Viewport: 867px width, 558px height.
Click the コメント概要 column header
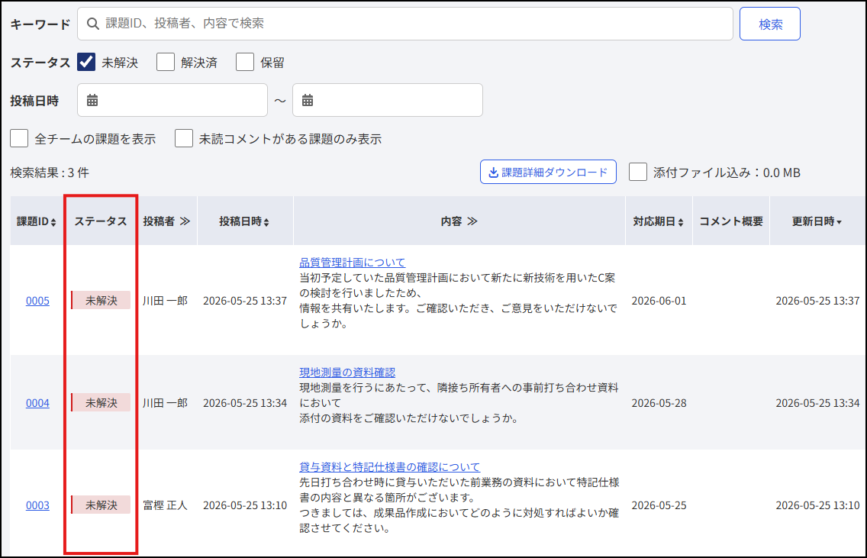point(731,221)
